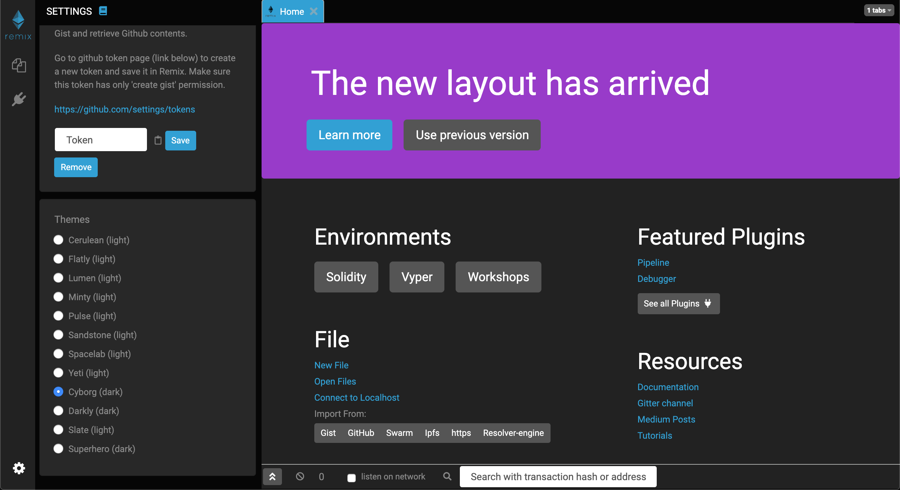Open Settings via the gear icon
The width and height of the screenshot is (900, 490).
pyautogui.click(x=19, y=468)
